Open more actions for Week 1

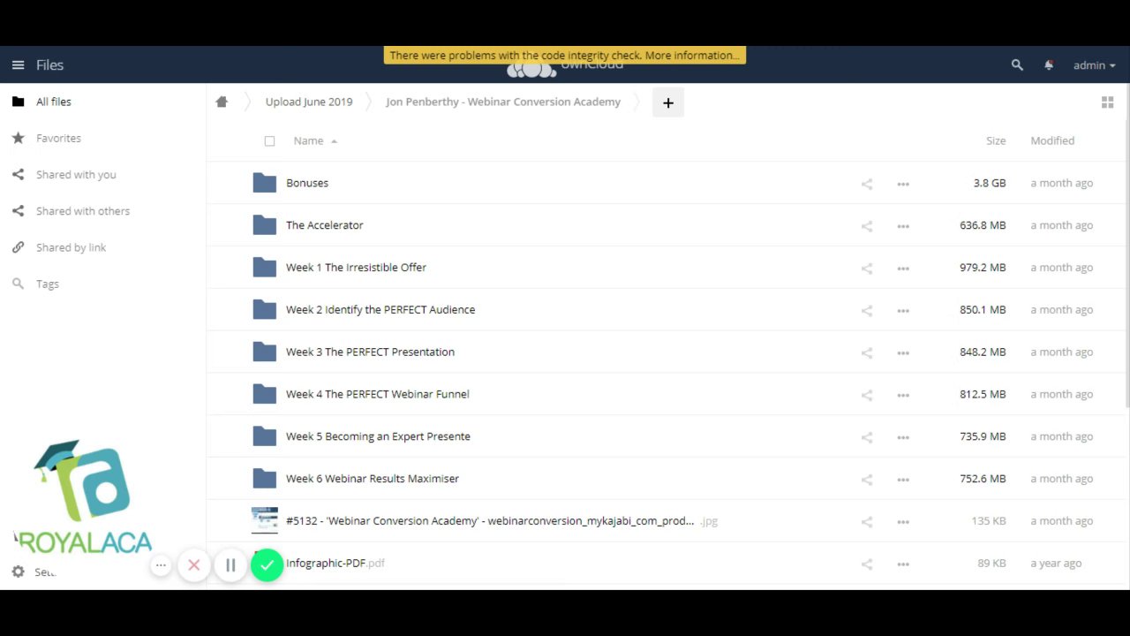tap(903, 269)
